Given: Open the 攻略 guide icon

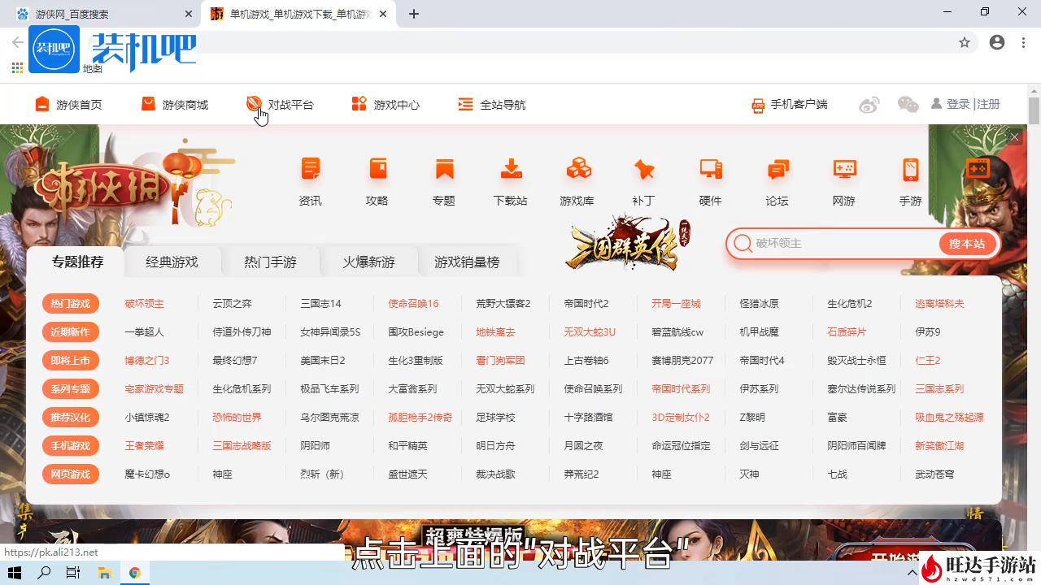Looking at the screenshot, I should click(x=377, y=169).
